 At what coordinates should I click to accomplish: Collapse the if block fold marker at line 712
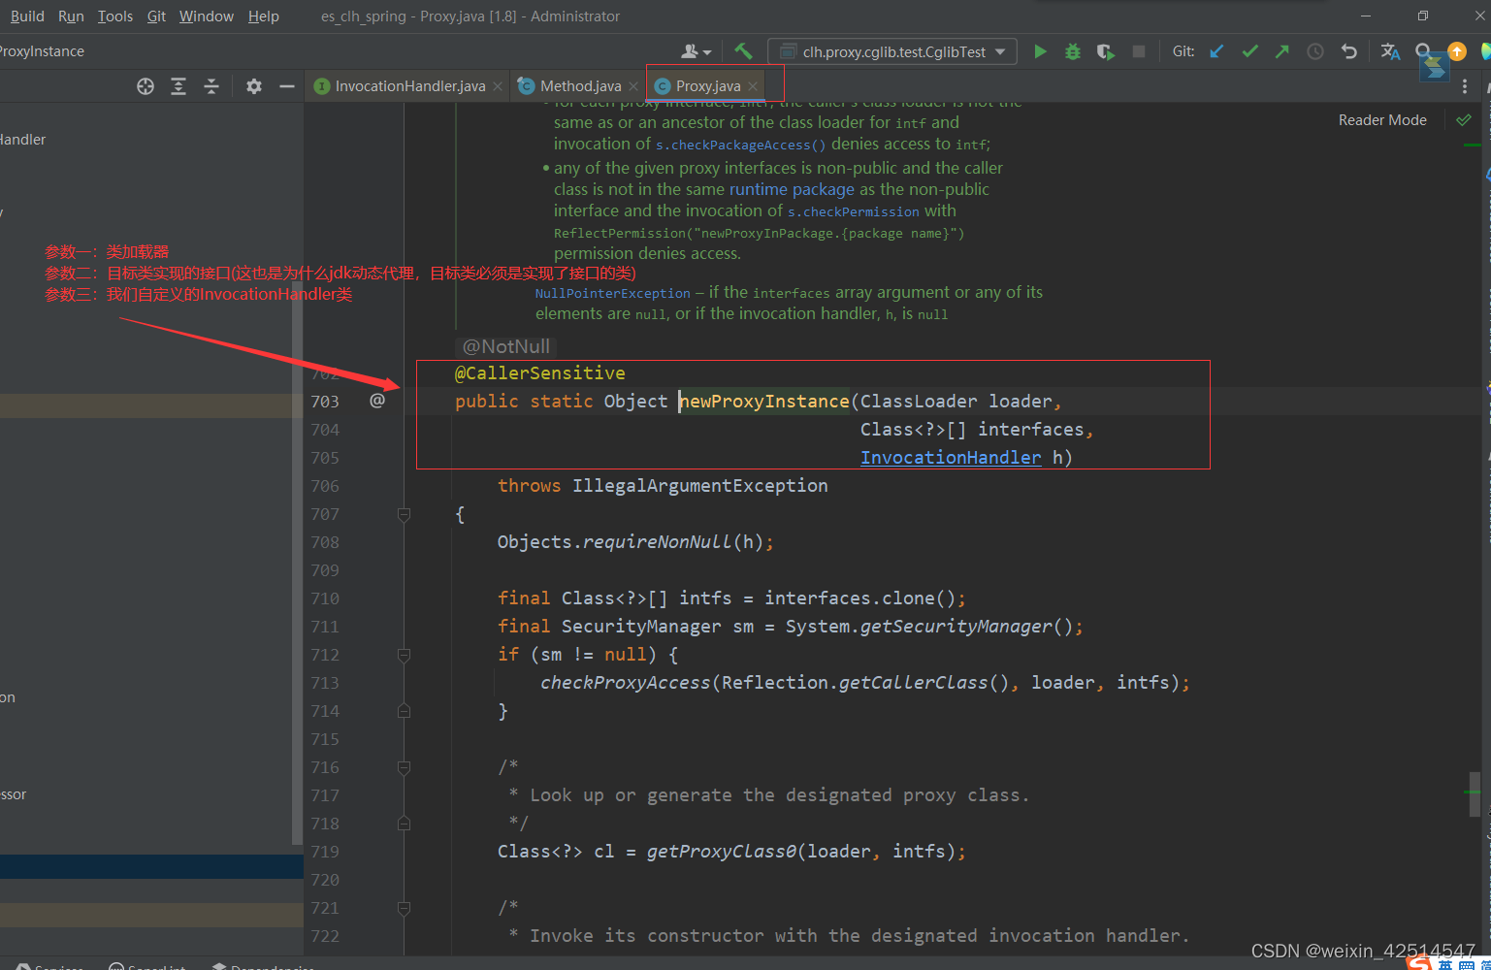click(x=405, y=655)
